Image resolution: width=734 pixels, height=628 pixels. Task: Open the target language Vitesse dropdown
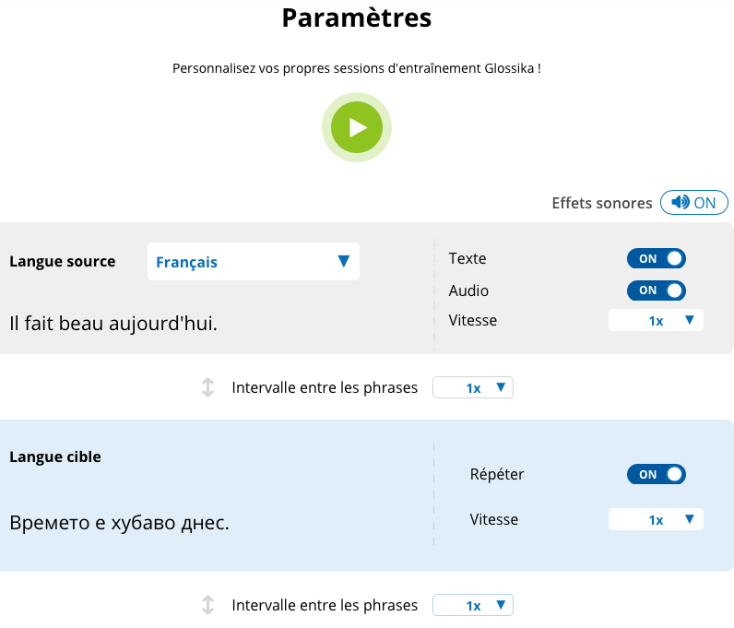(656, 519)
